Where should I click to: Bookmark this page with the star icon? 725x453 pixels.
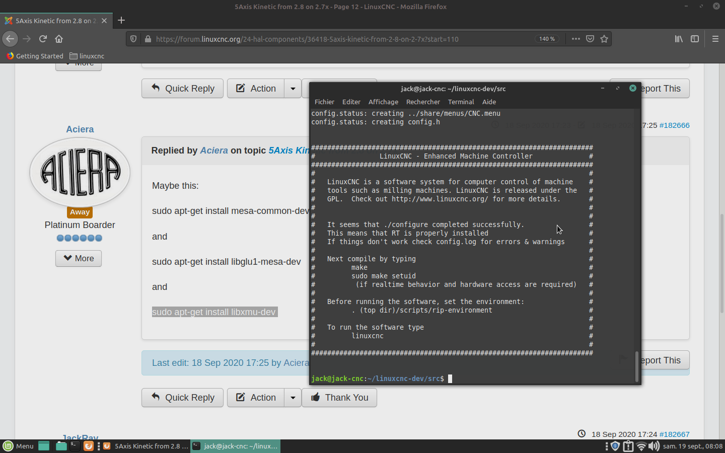(604, 39)
